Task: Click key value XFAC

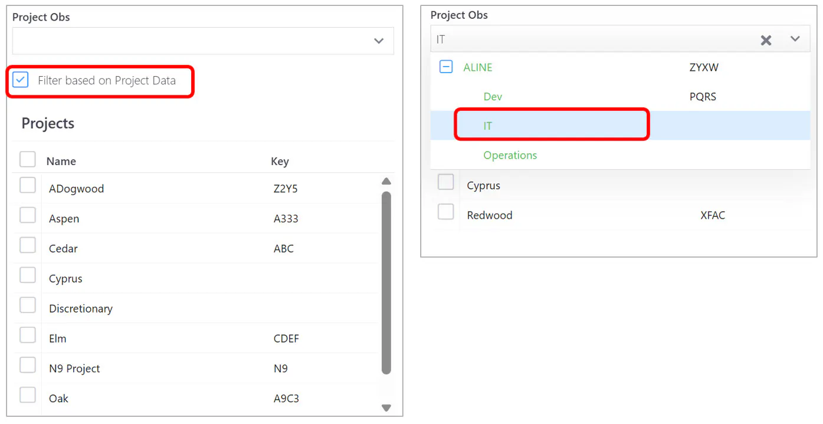Action: pyautogui.click(x=713, y=215)
